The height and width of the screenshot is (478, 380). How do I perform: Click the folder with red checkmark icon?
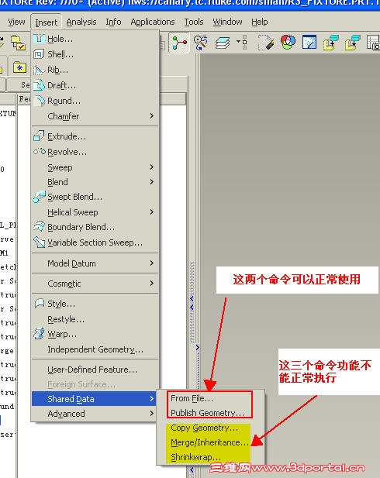[19, 43]
